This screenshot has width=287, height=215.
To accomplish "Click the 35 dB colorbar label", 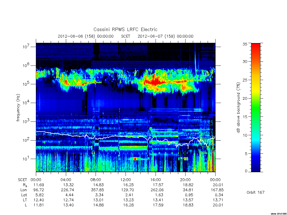I will pyautogui.click(x=245, y=44).
